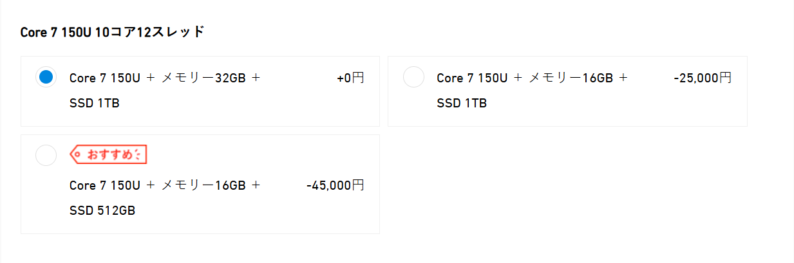Screen dimensions: 794x263
Task: Click the Core 7 150U 10コア12スレッド heading
Action: point(112,32)
